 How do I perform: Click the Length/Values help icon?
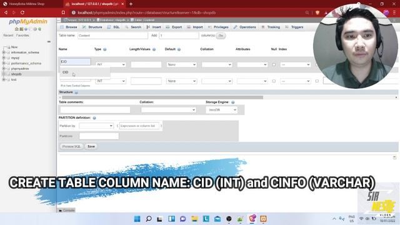(154, 49)
